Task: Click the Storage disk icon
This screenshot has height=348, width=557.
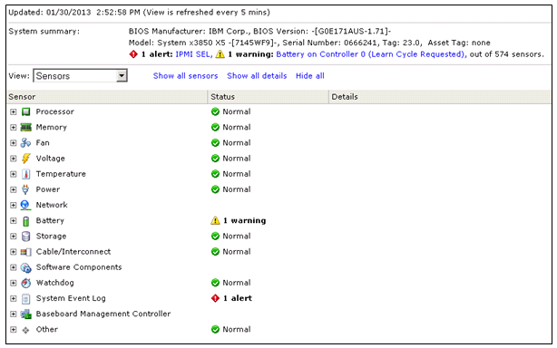Action: coord(26,237)
